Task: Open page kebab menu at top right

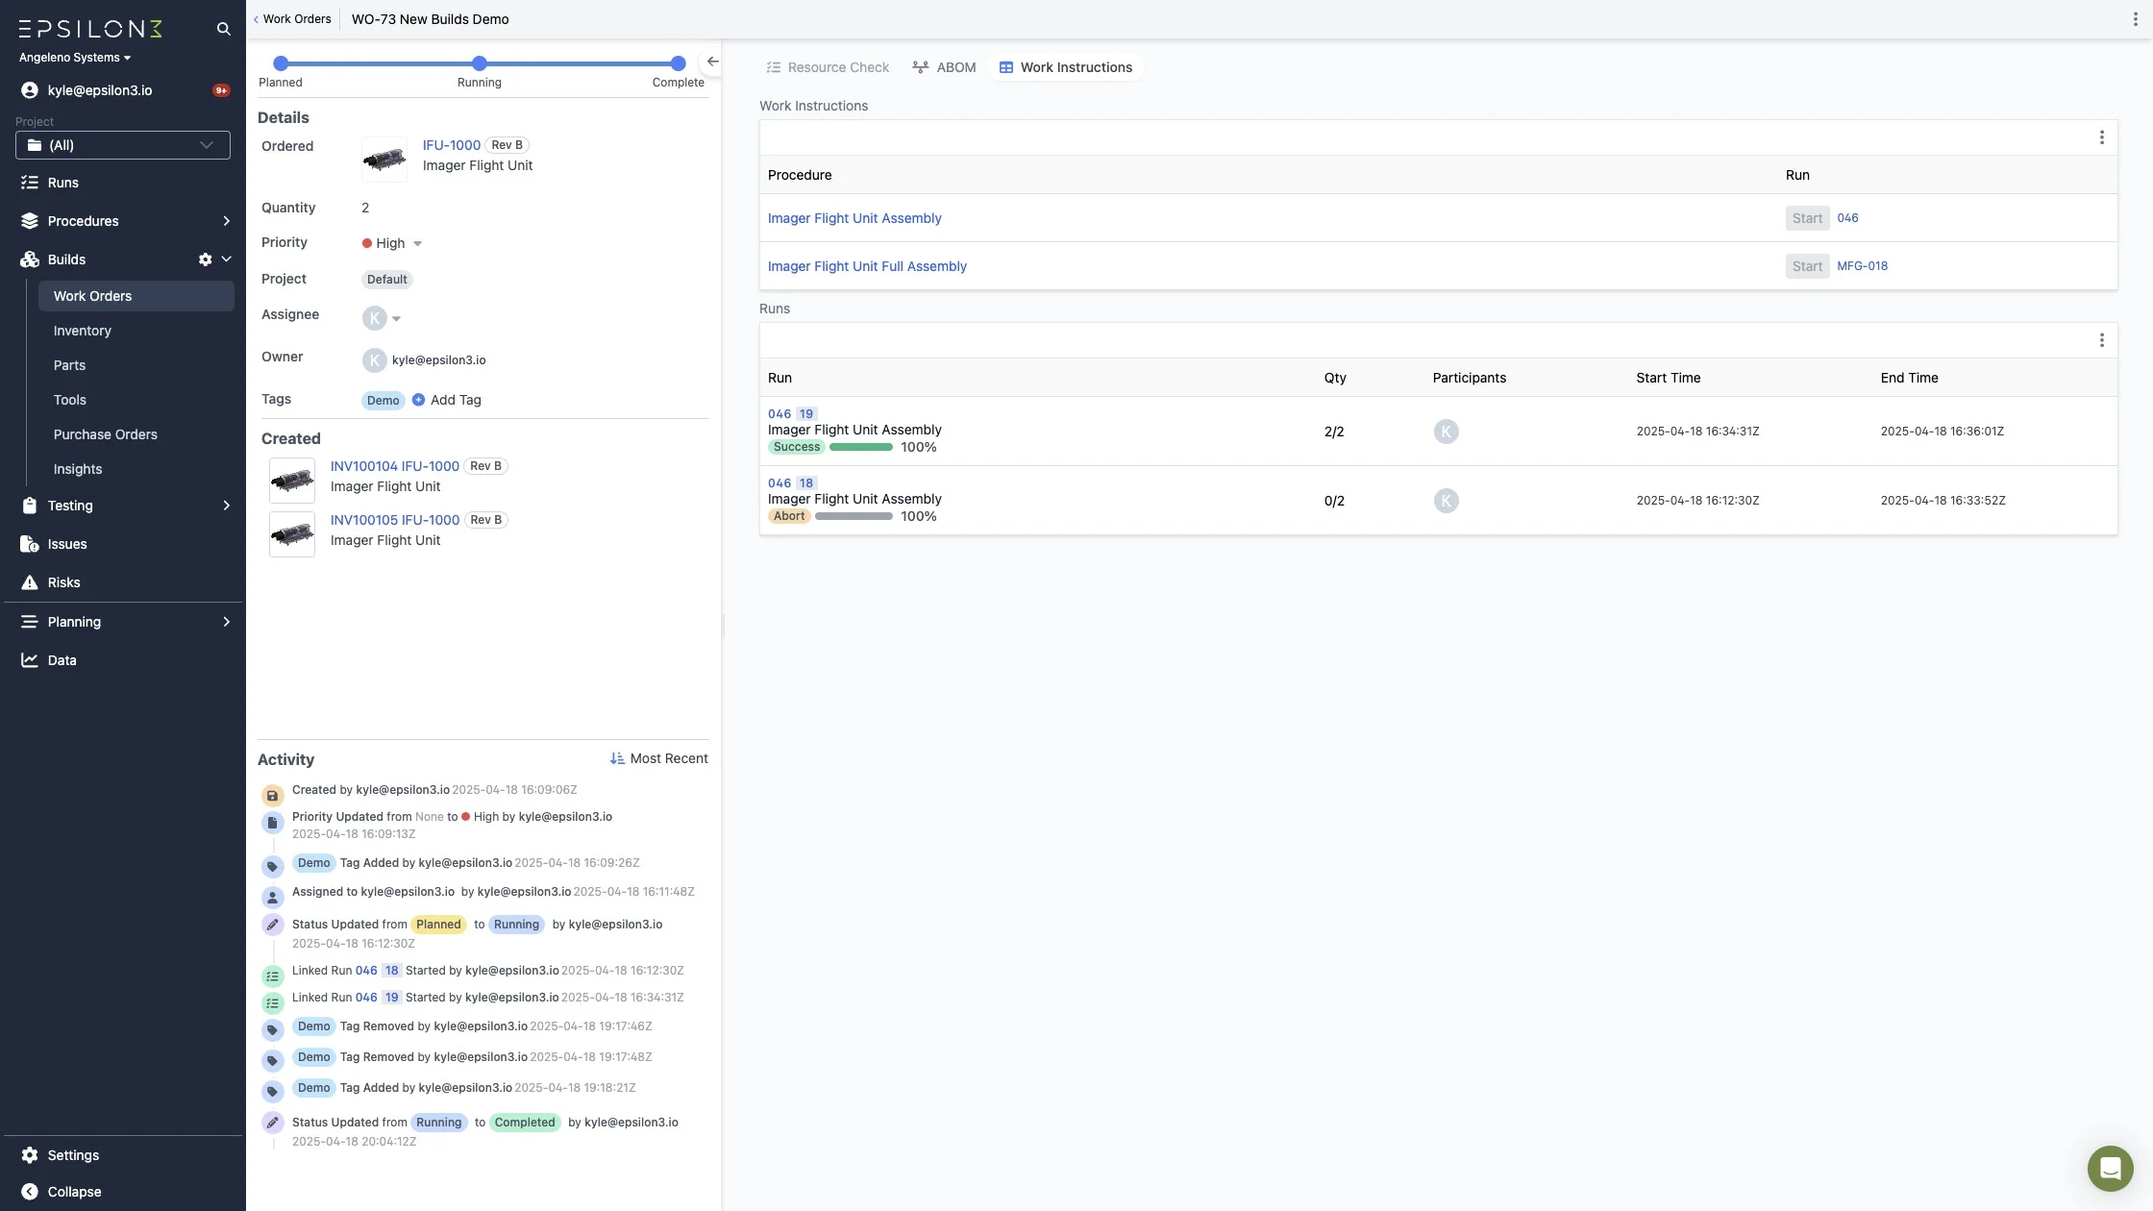Action: [2135, 19]
